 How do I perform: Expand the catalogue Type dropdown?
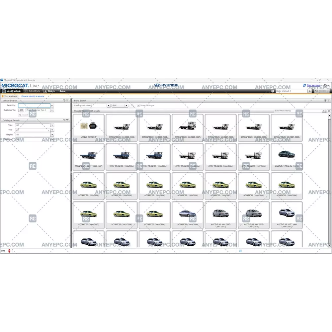pos(52,125)
